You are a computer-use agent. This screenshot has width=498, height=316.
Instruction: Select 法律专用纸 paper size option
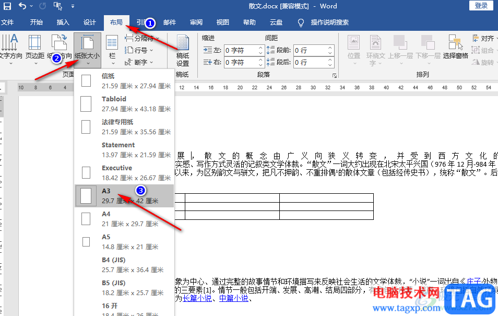pyautogui.click(x=124, y=127)
